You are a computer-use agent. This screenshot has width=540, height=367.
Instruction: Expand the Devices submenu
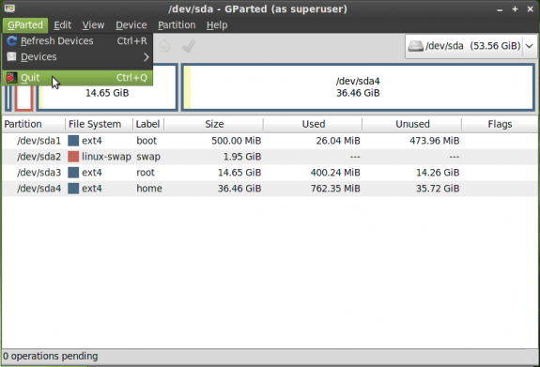coord(77,57)
